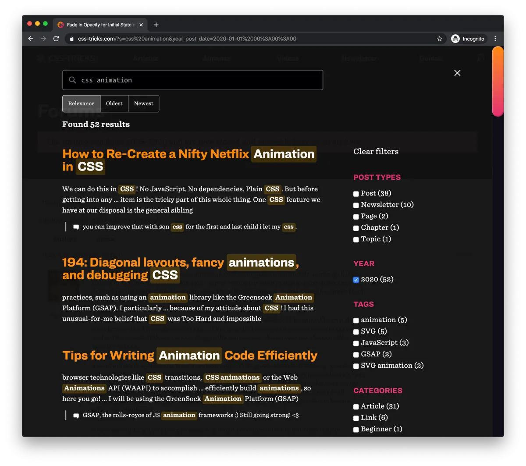The width and height of the screenshot is (526, 466).
Task: Toggle the GSAP (2) tag checkbox
Action: tap(356, 355)
